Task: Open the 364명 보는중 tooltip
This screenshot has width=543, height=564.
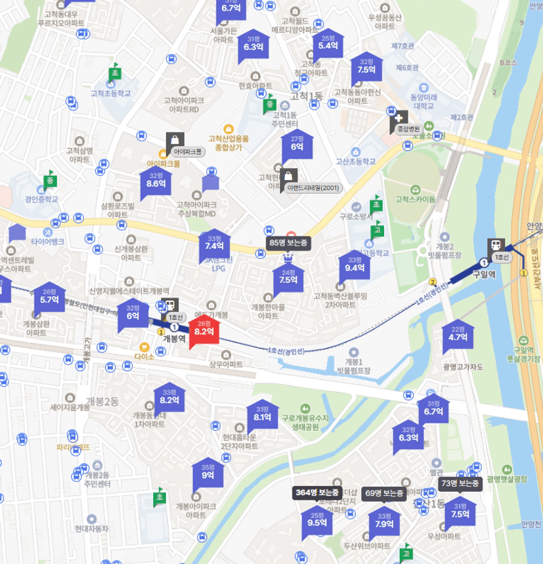Action: pyautogui.click(x=317, y=493)
